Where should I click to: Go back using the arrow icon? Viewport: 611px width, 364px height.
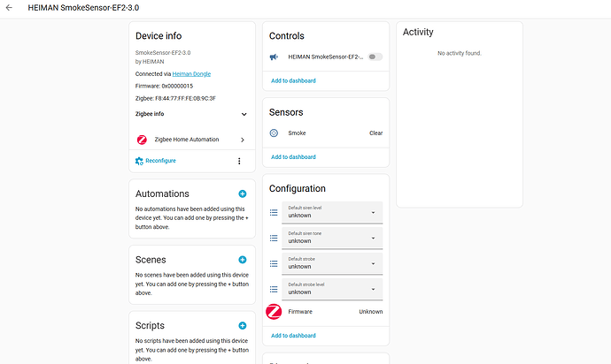pos(9,7)
